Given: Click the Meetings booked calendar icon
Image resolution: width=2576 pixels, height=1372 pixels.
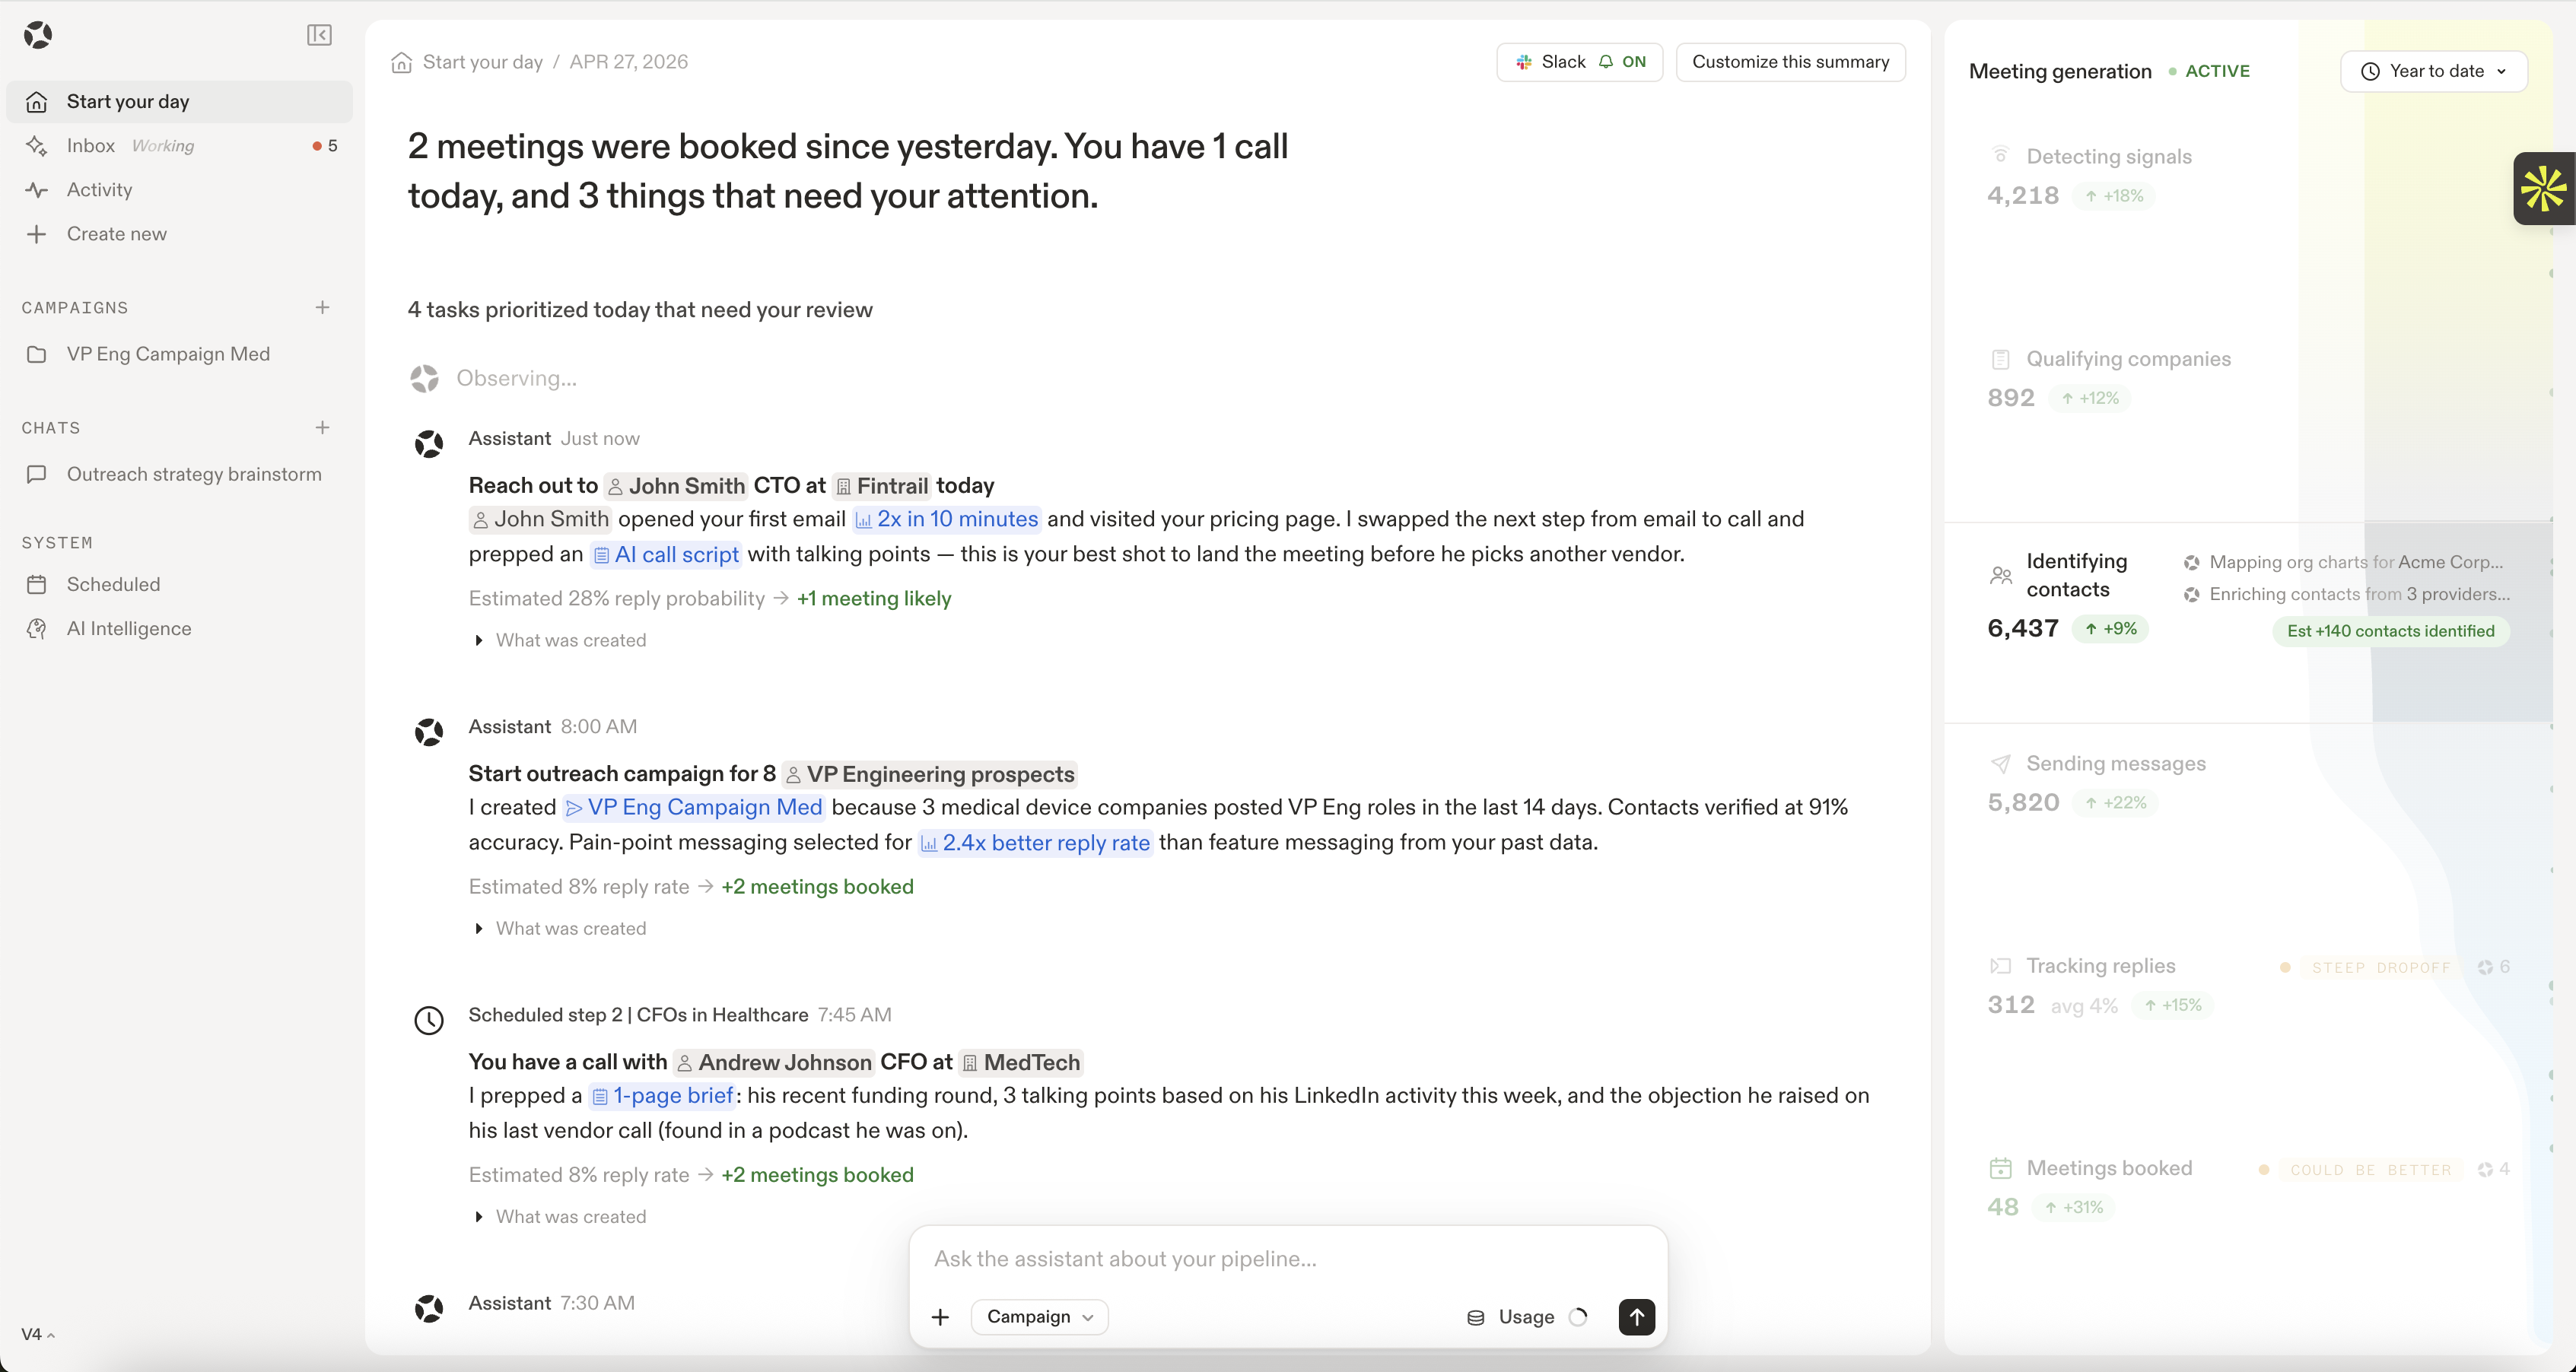Looking at the screenshot, I should [2000, 1168].
